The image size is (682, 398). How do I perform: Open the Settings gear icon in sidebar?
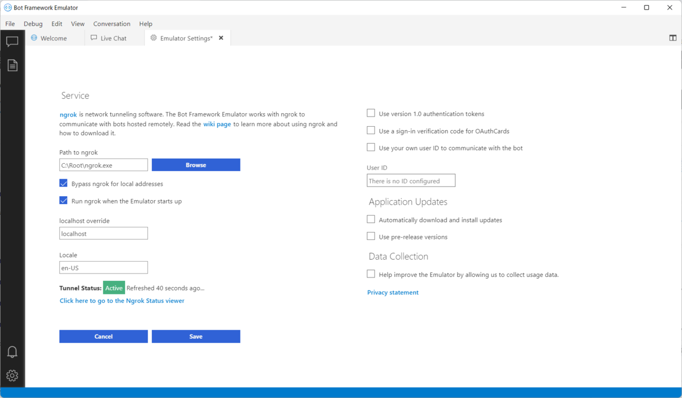pyautogui.click(x=12, y=375)
